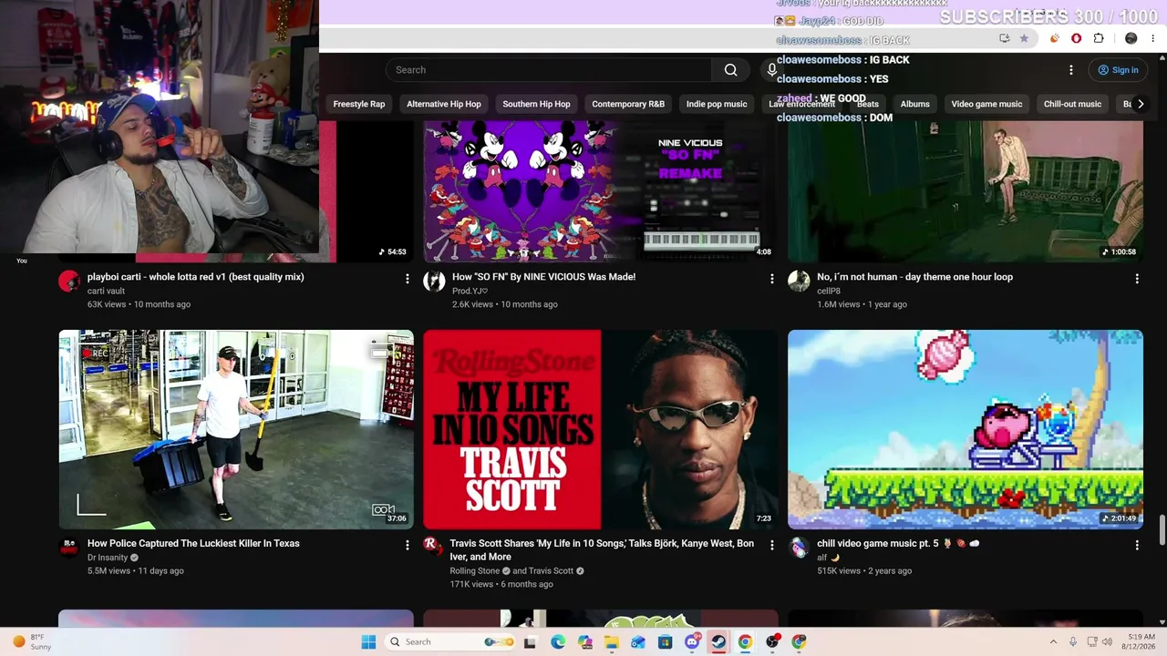The height and width of the screenshot is (656, 1167).
Task: Show more category chips with right arrow
Action: [1140, 104]
